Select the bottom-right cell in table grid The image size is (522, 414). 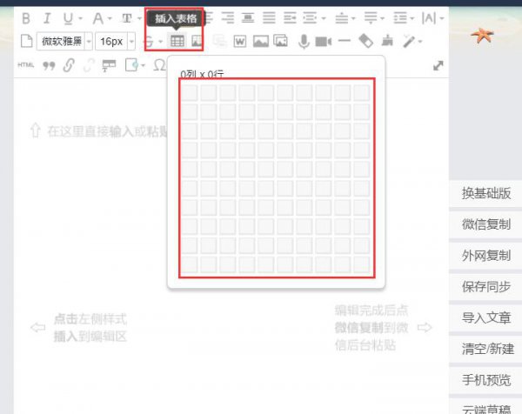tap(362, 265)
